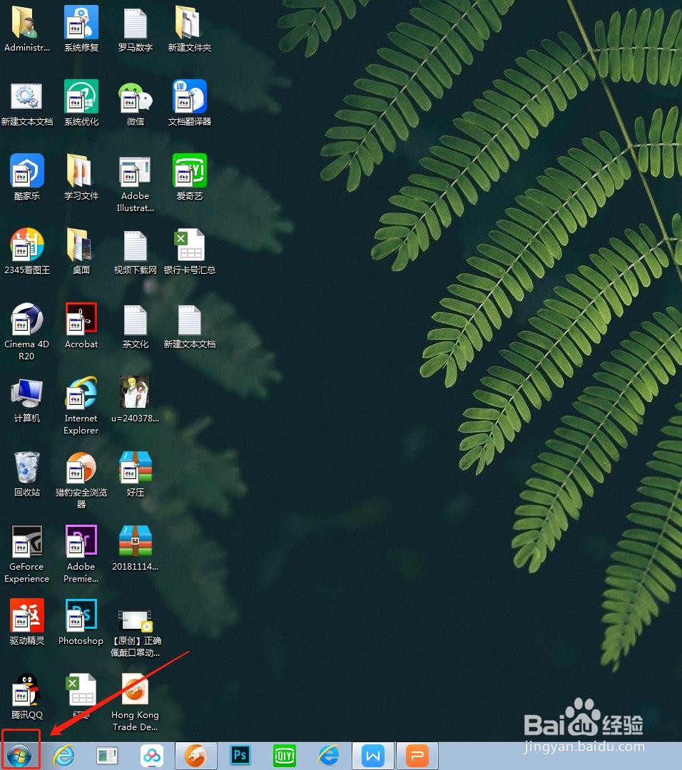Select the Administr... user folder icon
Image resolution: width=682 pixels, height=770 pixels.
pos(27,29)
